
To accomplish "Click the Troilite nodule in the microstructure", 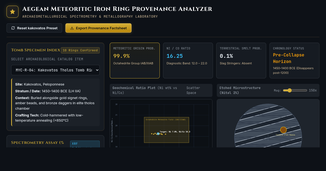I will click(283, 130).
